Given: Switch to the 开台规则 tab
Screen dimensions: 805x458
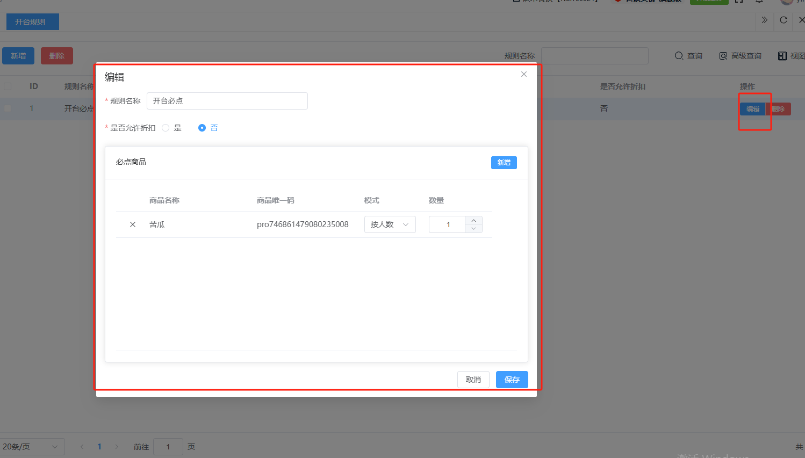Looking at the screenshot, I should click(31, 22).
